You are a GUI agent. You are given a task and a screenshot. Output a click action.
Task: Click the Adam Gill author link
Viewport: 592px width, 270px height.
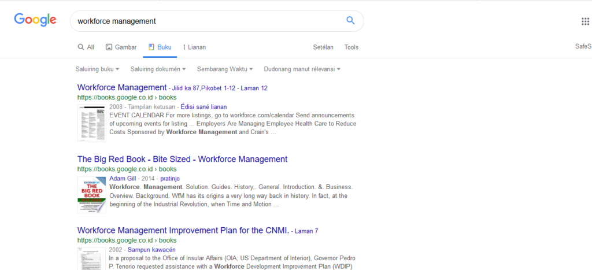123,179
